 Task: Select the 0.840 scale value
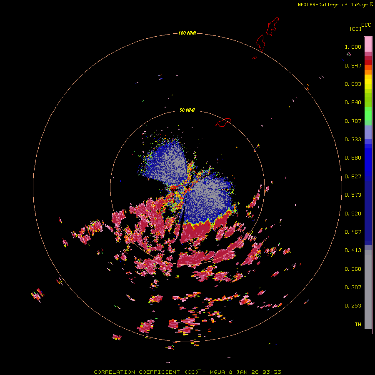[x=353, y=102]
